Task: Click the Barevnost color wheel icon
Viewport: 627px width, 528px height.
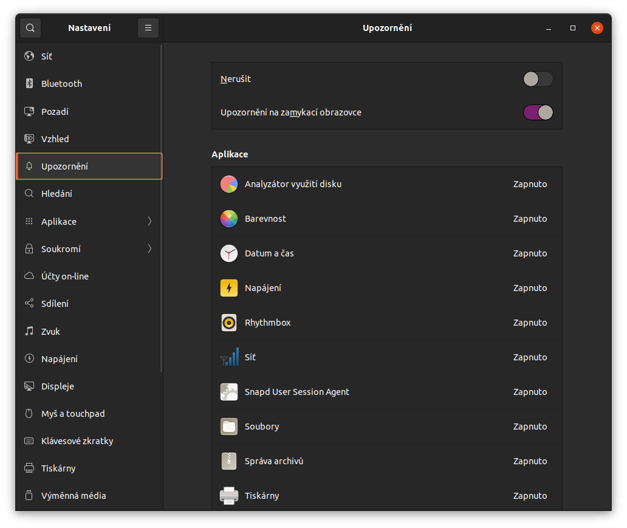Action: (229, 219)
